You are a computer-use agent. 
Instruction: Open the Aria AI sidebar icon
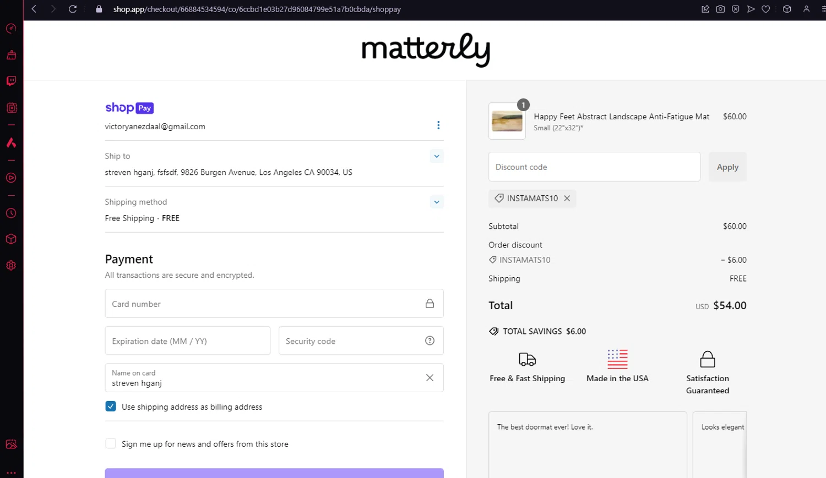click(x=11, y=143)
